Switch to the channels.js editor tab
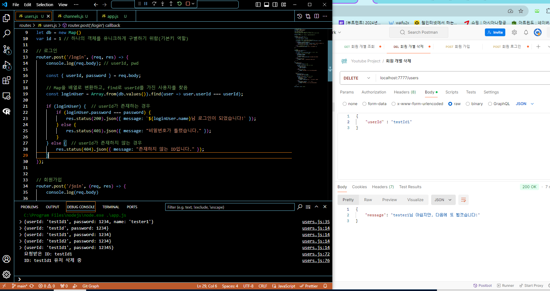 (75, 16)
